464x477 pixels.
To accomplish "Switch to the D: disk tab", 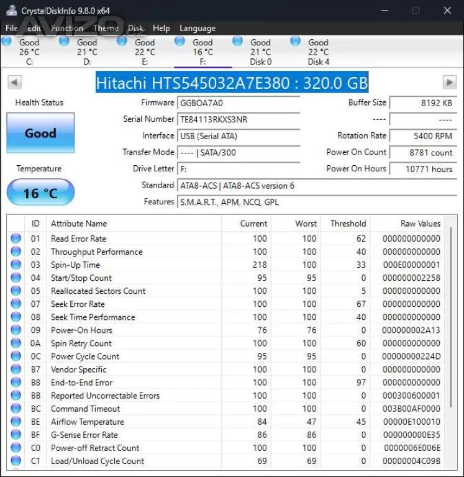I will 87,52.
